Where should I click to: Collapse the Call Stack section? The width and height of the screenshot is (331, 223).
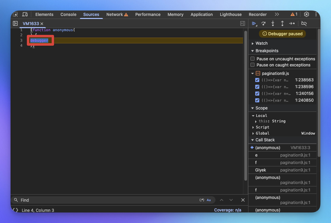pyautogui.click(x=252, y=140)
